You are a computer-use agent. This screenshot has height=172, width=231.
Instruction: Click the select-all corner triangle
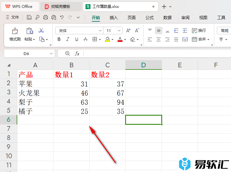point(9,65)
